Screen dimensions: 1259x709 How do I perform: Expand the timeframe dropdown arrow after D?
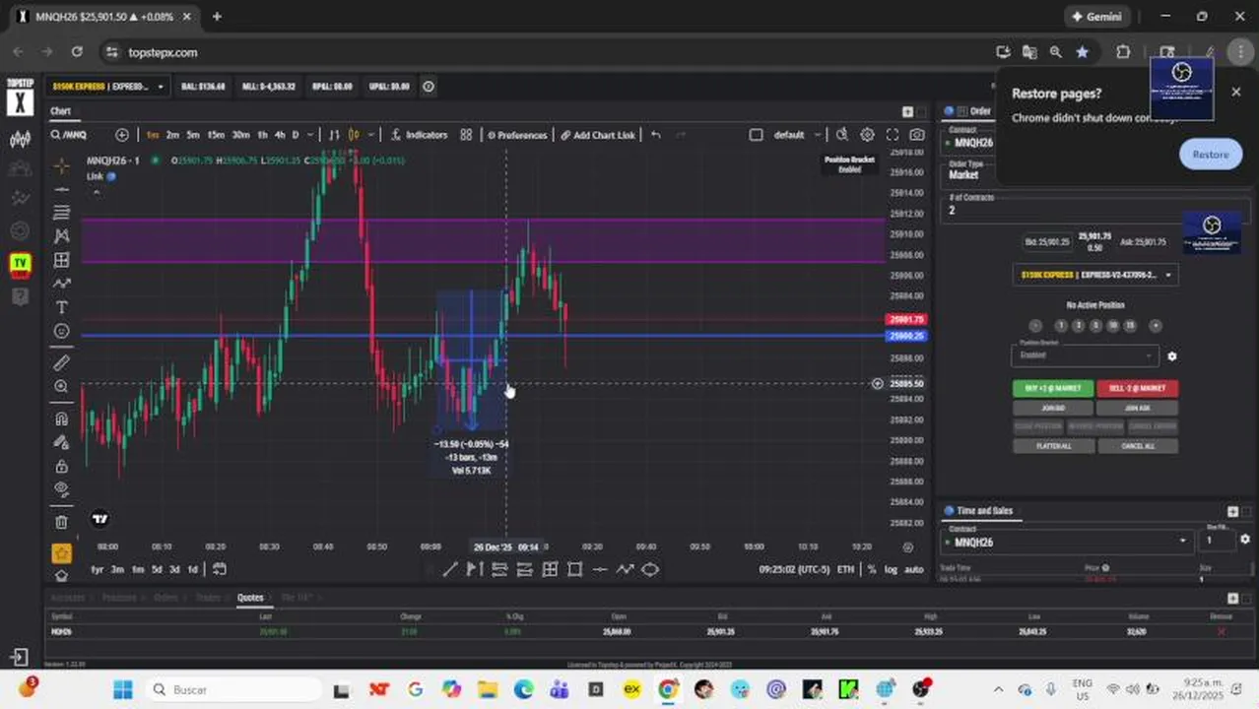click(310, 135)
